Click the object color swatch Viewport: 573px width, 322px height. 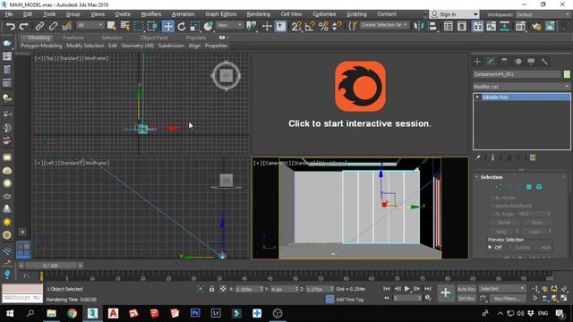pyautogui.click(x=567, y=74)
